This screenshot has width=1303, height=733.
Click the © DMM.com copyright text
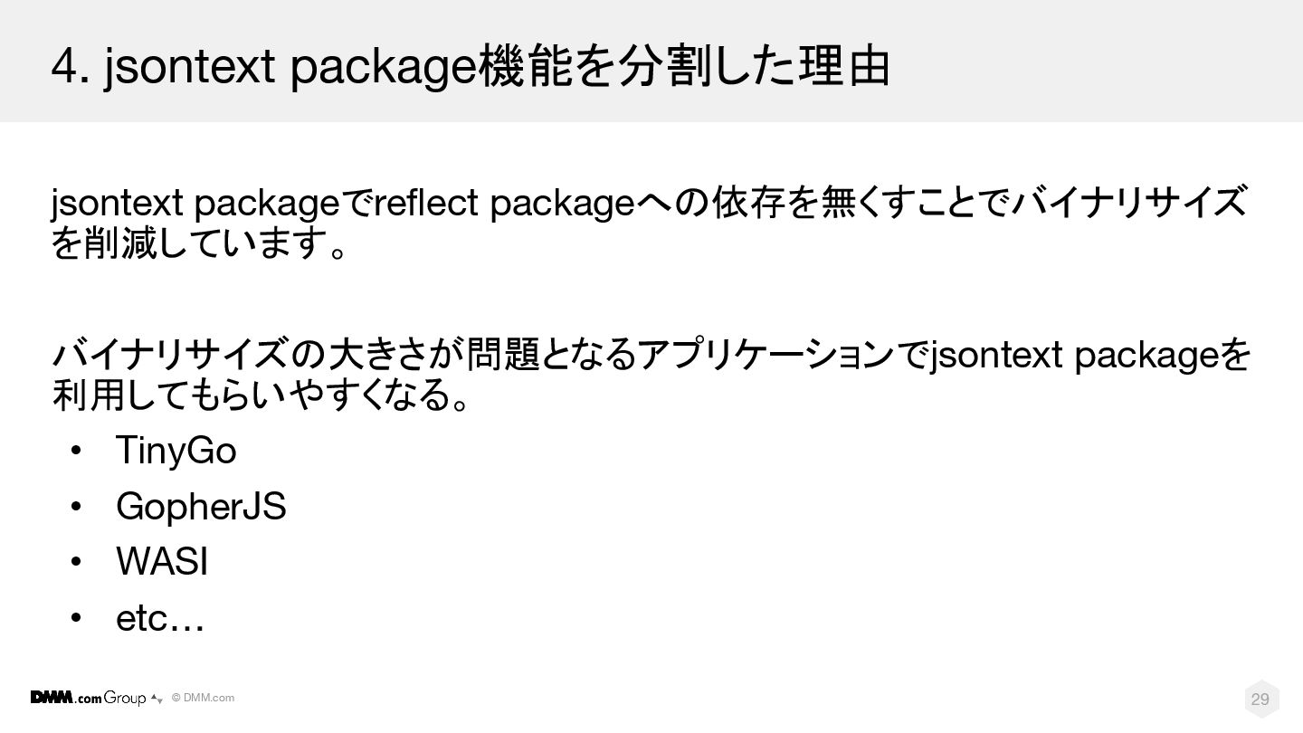(203, 698)
